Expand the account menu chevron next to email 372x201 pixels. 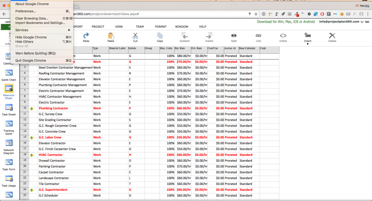(x=362, y=22)
